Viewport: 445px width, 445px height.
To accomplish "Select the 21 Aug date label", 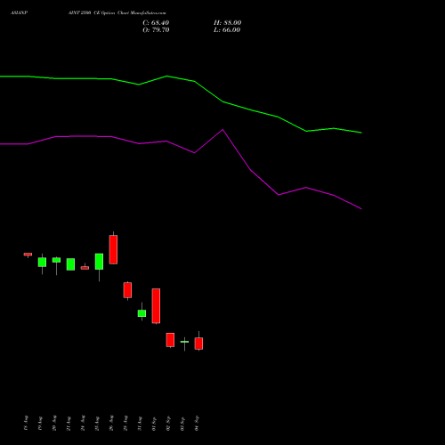I will (x=69, y=423).
